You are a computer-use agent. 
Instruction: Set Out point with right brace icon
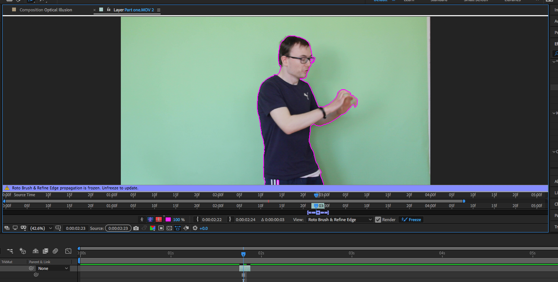231,220
